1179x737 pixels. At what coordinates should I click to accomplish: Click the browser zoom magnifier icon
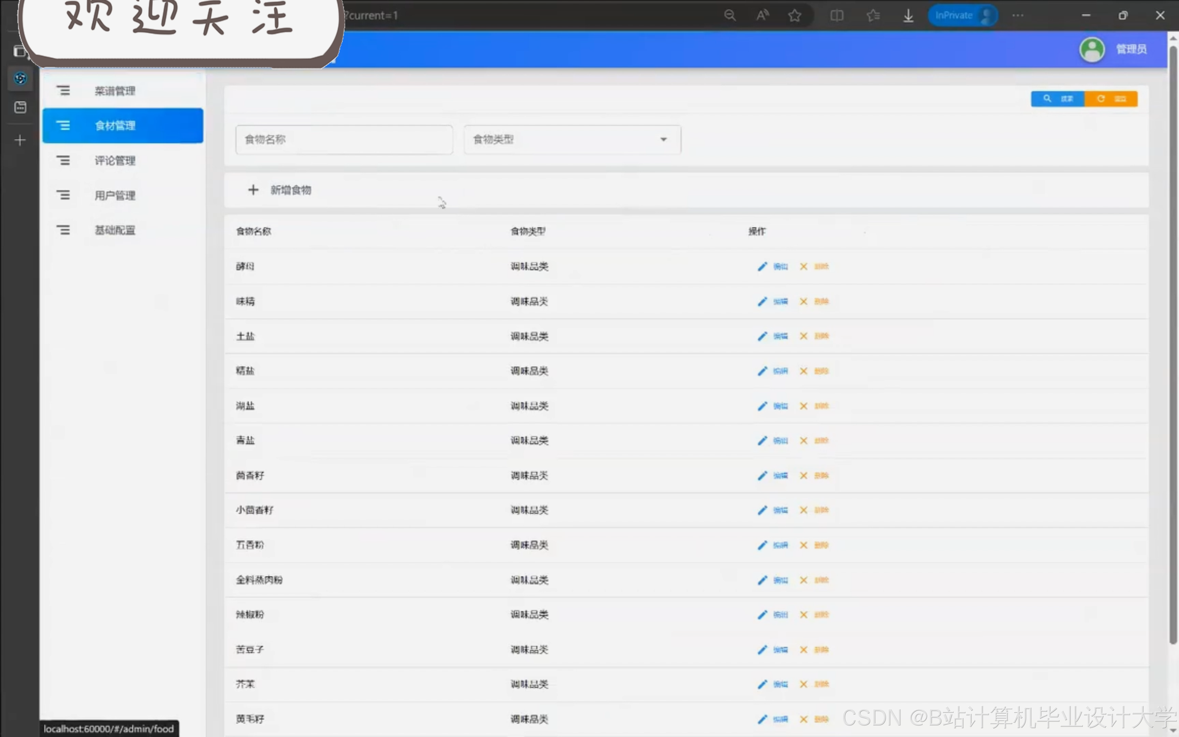(x=729, y=16)
